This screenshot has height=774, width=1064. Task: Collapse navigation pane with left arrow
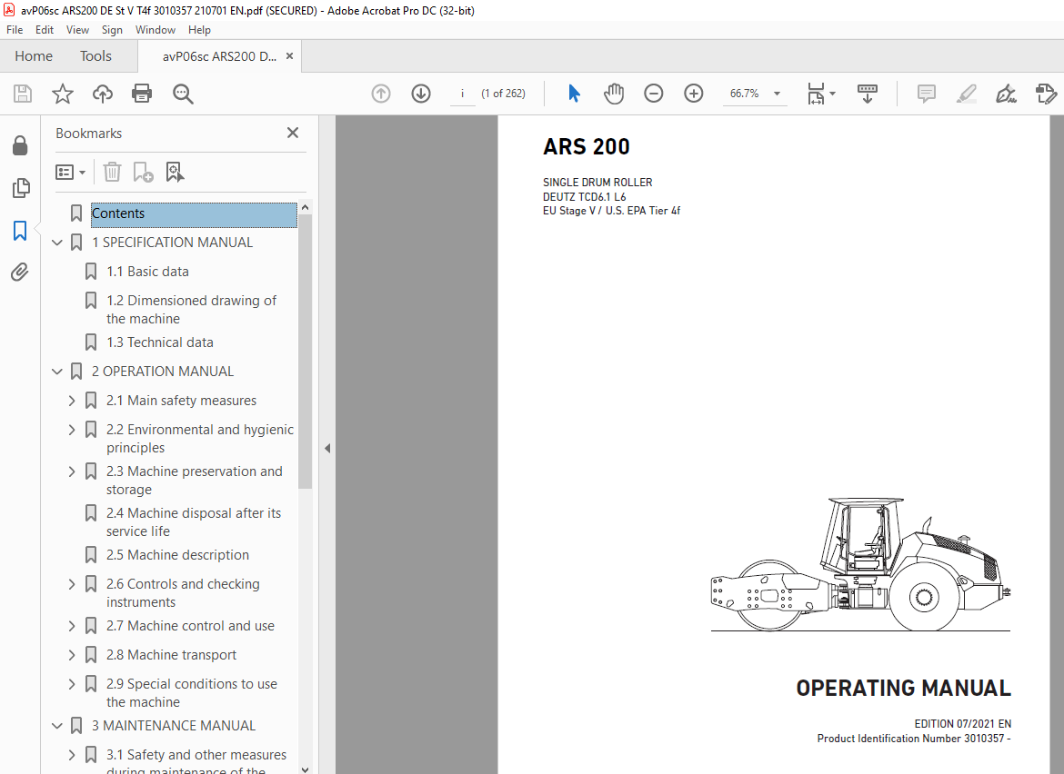(x=327, y=448)
